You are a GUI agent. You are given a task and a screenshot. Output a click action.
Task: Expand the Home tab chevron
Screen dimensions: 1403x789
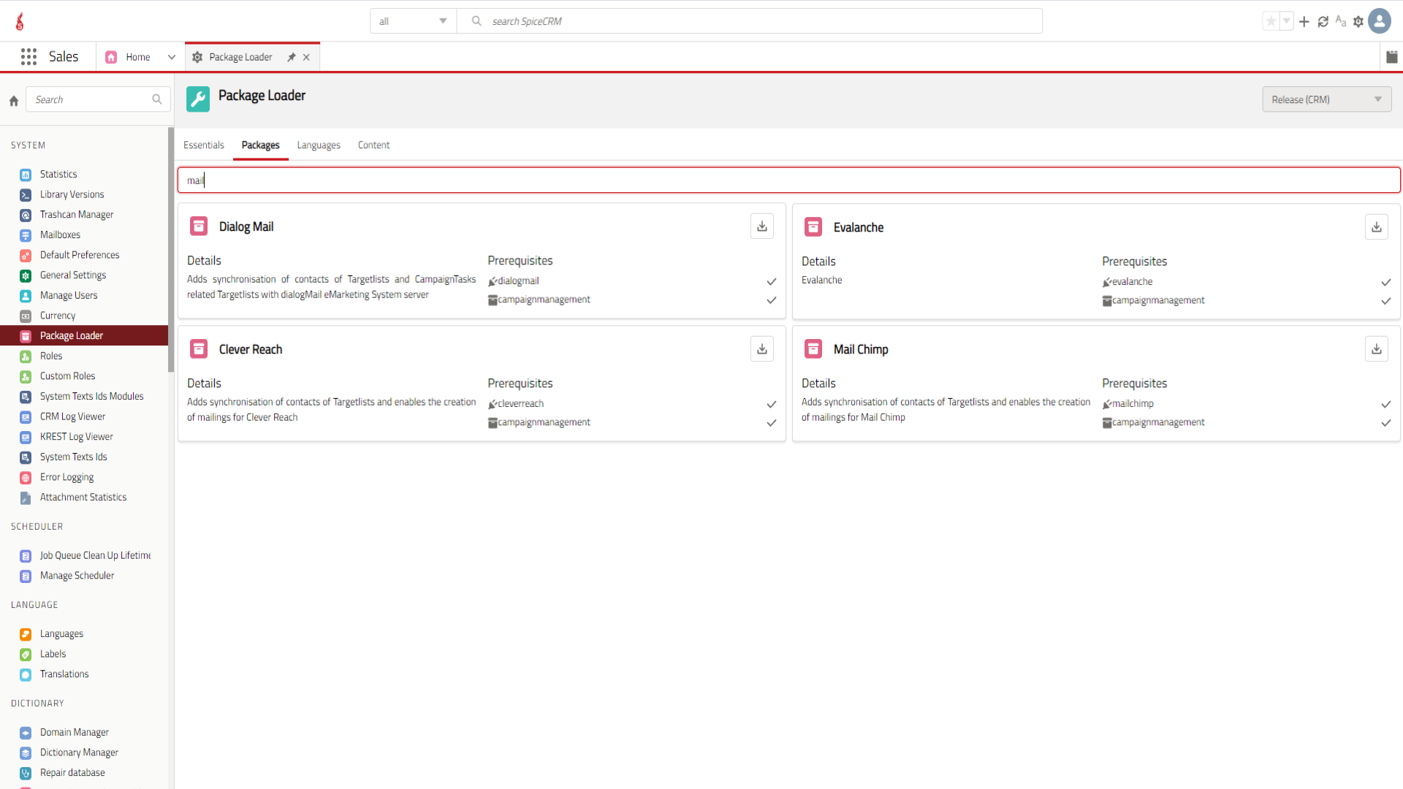(x=172, y=57)
